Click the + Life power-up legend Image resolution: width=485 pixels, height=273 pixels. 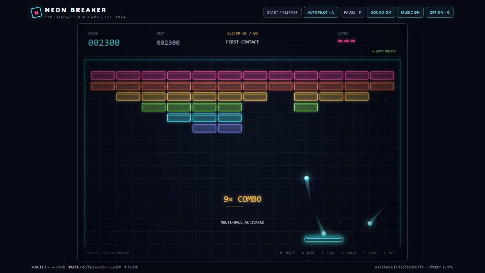coord(390,253)
